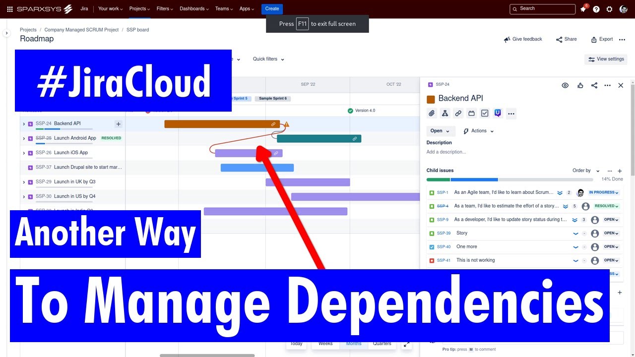This screenshot has height=357, width=635.
Task: Open the issue toolbar overflow ellipsis
Action: click(x=511, y=114)
